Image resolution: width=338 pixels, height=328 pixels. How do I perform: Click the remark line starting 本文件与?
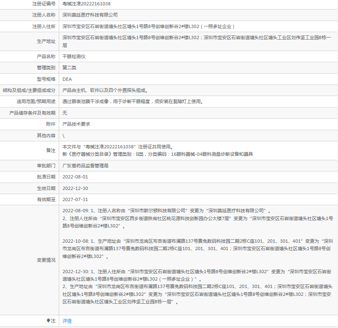118,147
